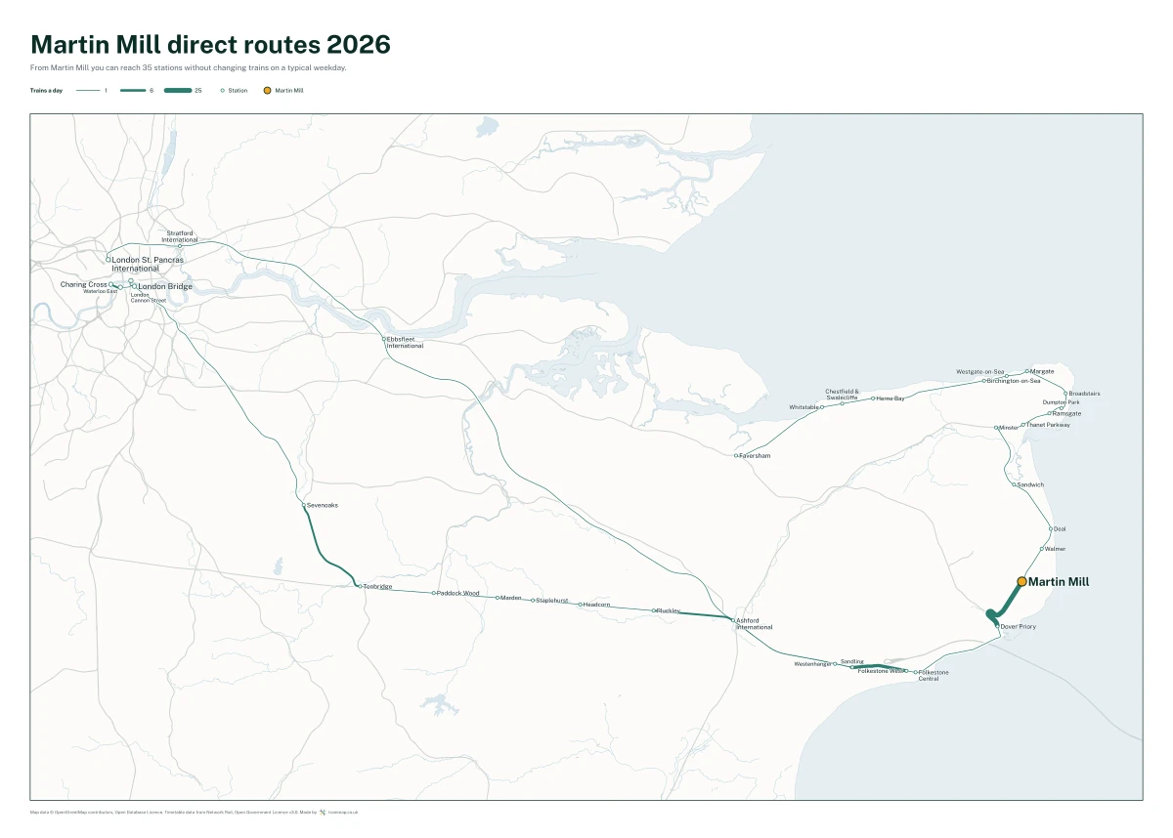1173x838 pixels.
Task: Click the Walmer station marker
Action: (1042, 549)
